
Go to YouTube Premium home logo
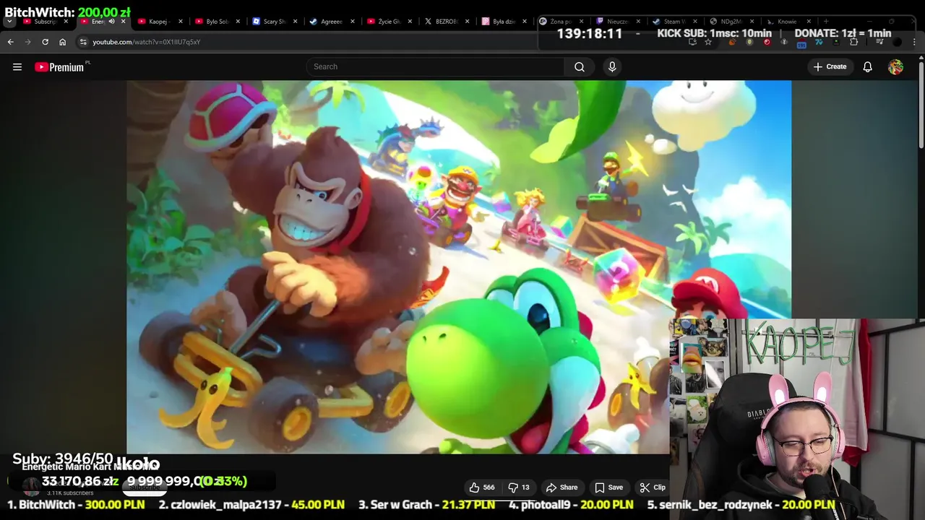61,66
